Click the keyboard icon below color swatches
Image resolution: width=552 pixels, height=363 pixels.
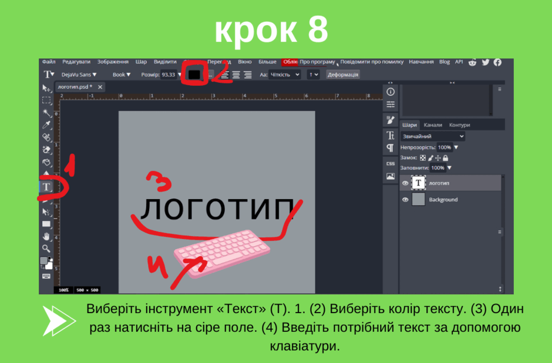click(46, 277)
